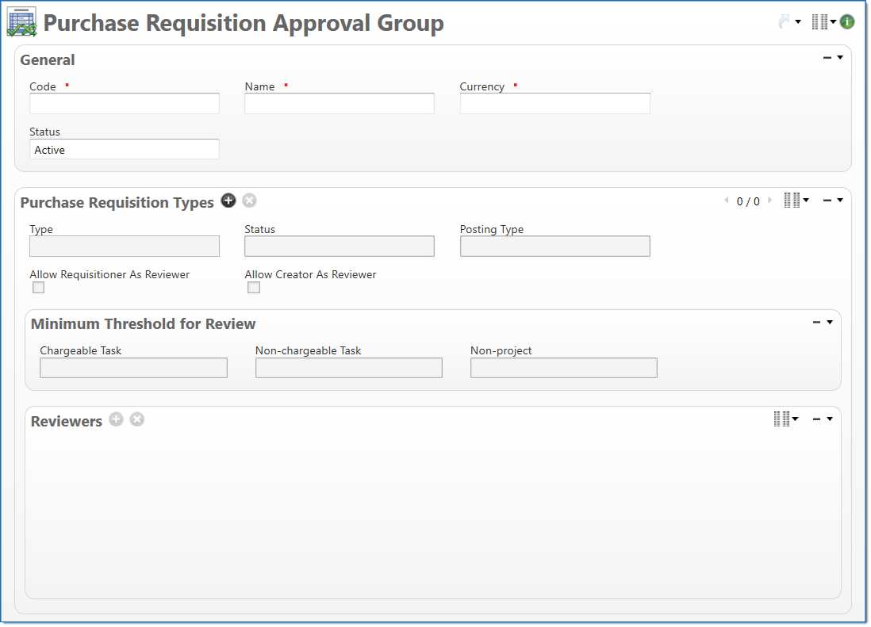Viewport: 871px width, 627px height.
Task: Click the green info icon in header
Action: coord(847,22)
